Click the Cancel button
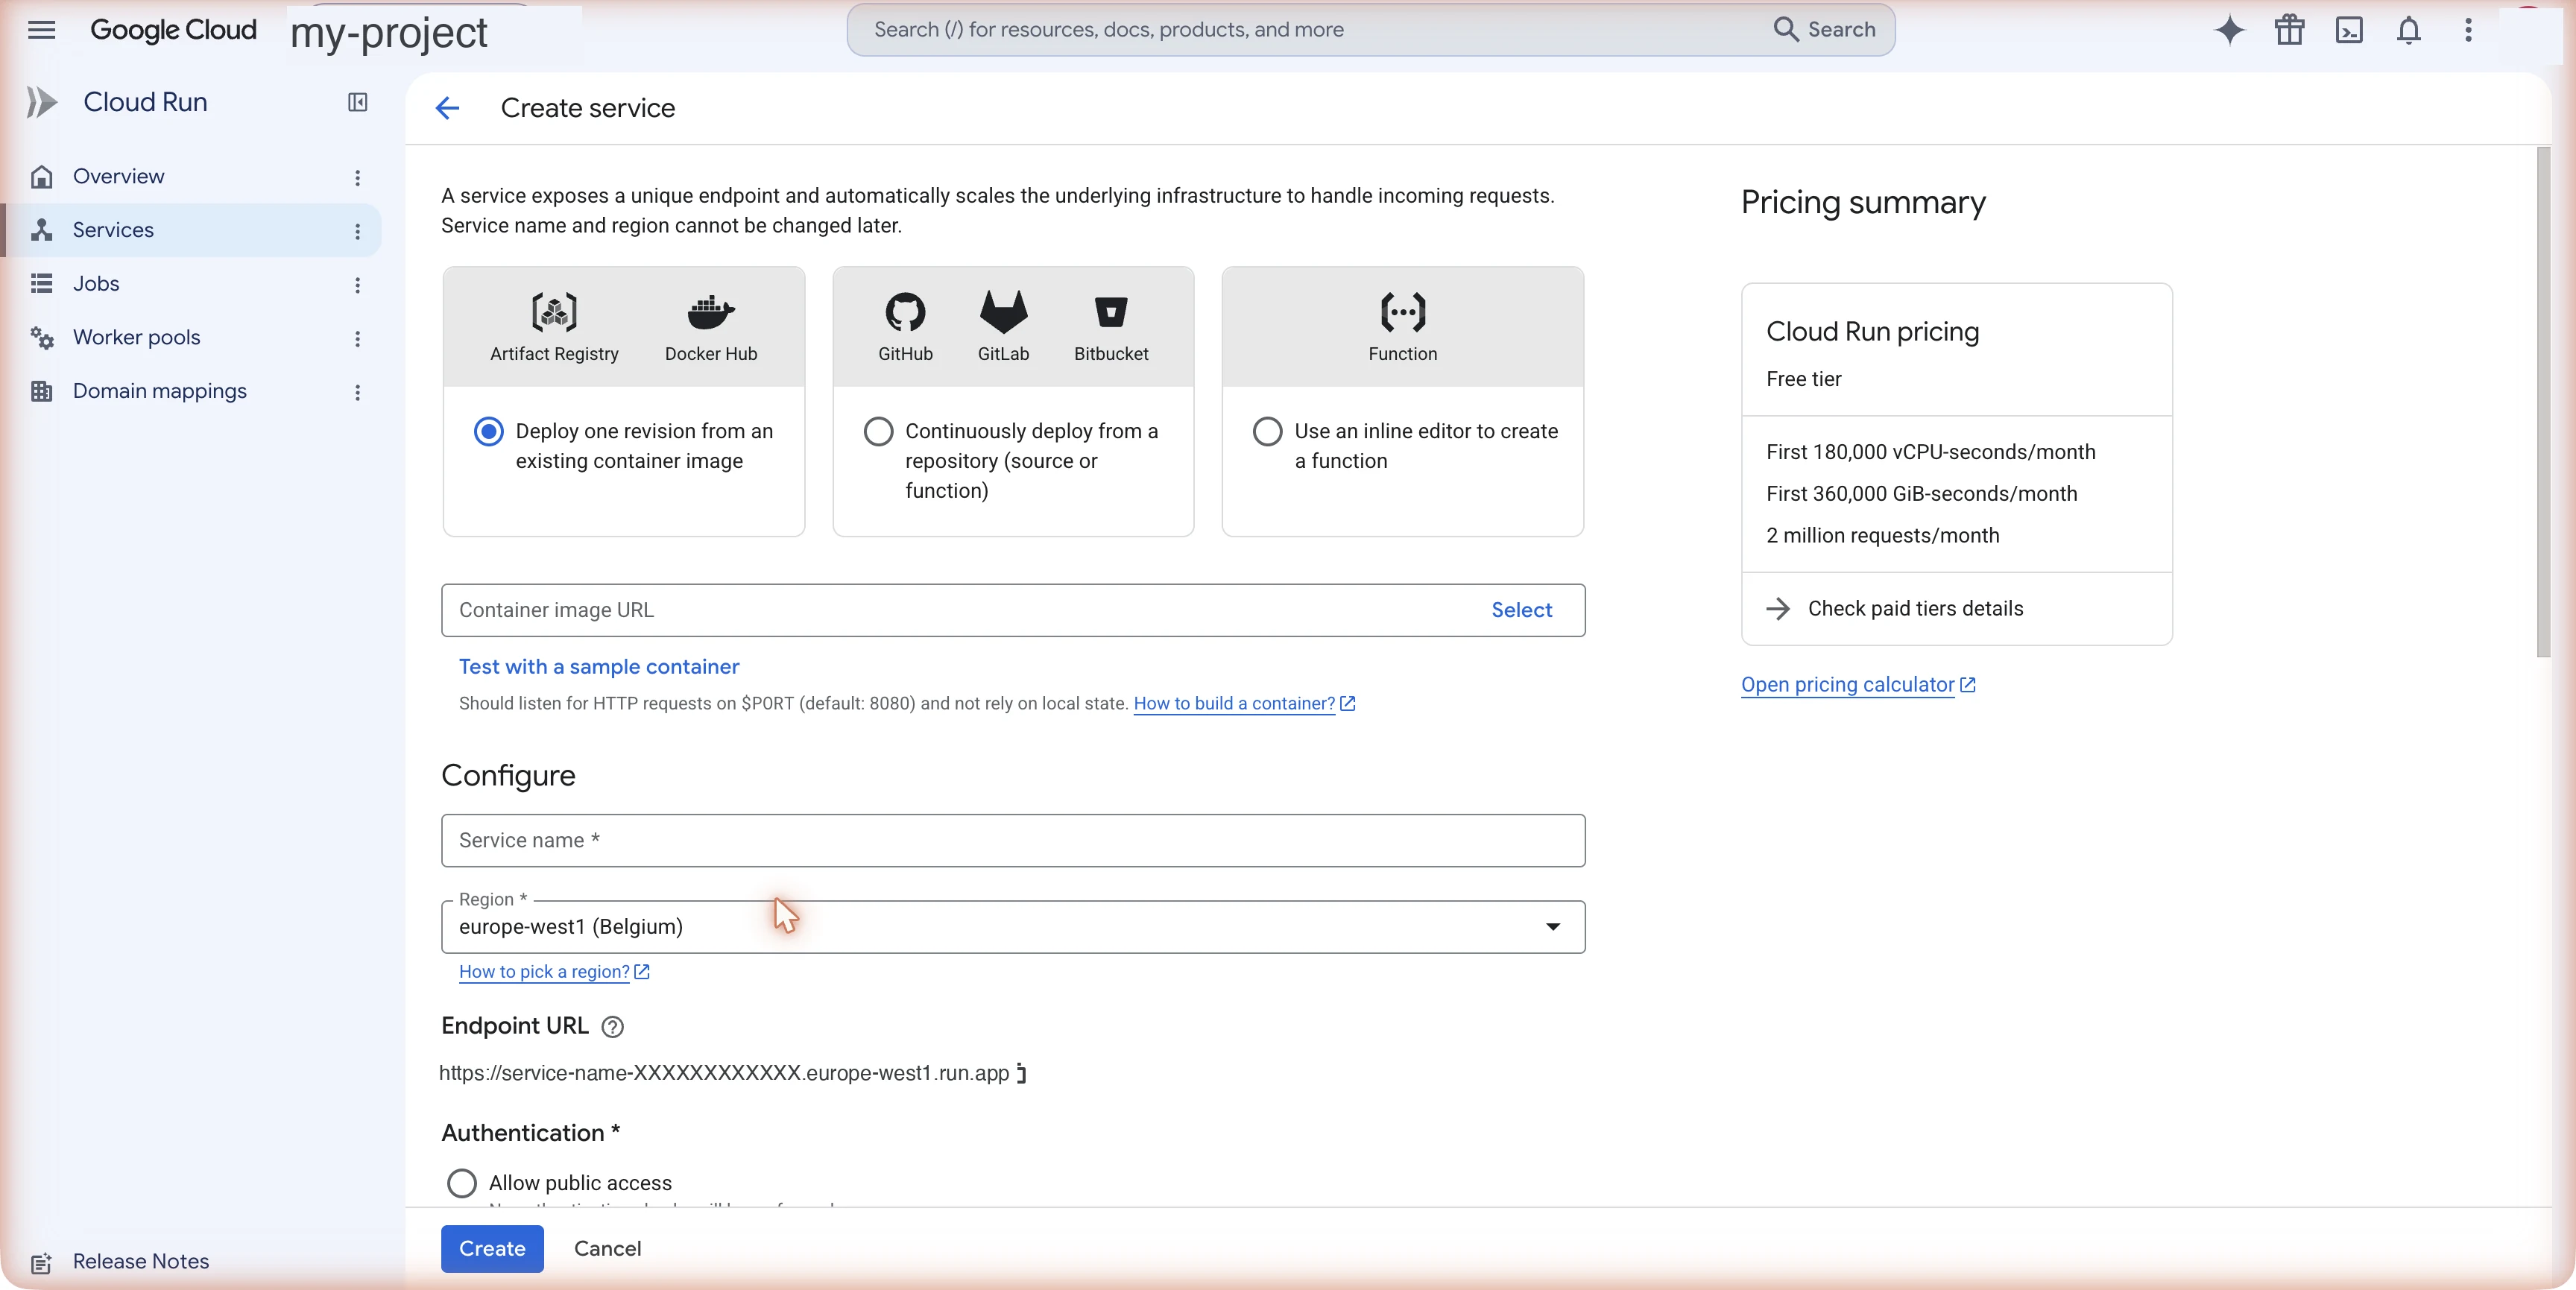Screen dimensions: 2576x1290 pos(607,1249)
